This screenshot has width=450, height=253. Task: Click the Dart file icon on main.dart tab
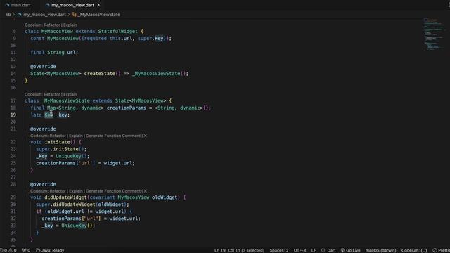tap(7, 5)
